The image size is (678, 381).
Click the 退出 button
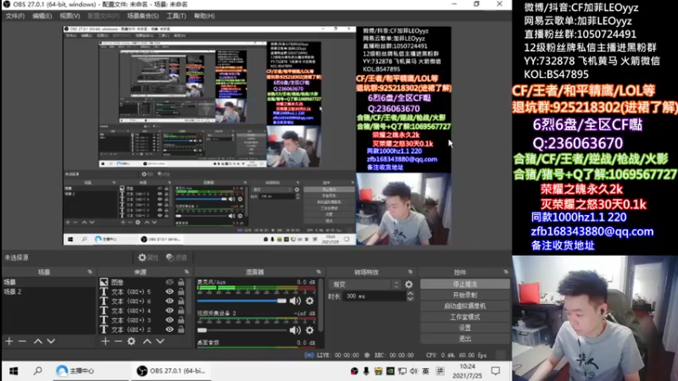(464, 339)
